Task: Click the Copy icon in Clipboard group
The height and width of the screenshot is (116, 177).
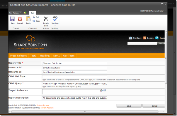Action: [x=34, y=21]
